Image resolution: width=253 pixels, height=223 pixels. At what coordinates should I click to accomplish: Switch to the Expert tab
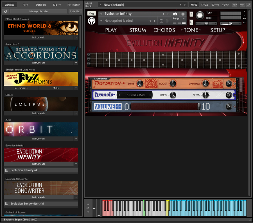pos(57,5)
